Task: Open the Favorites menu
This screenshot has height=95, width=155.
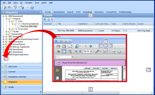Action: click(x=28, y=3)
